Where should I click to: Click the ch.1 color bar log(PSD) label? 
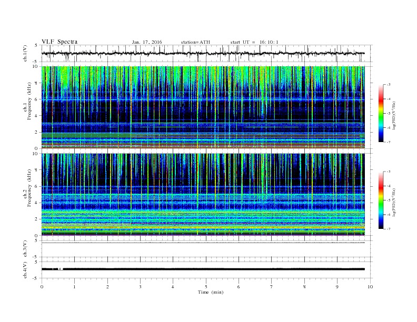pyautogui.click(x=394, y=116)
